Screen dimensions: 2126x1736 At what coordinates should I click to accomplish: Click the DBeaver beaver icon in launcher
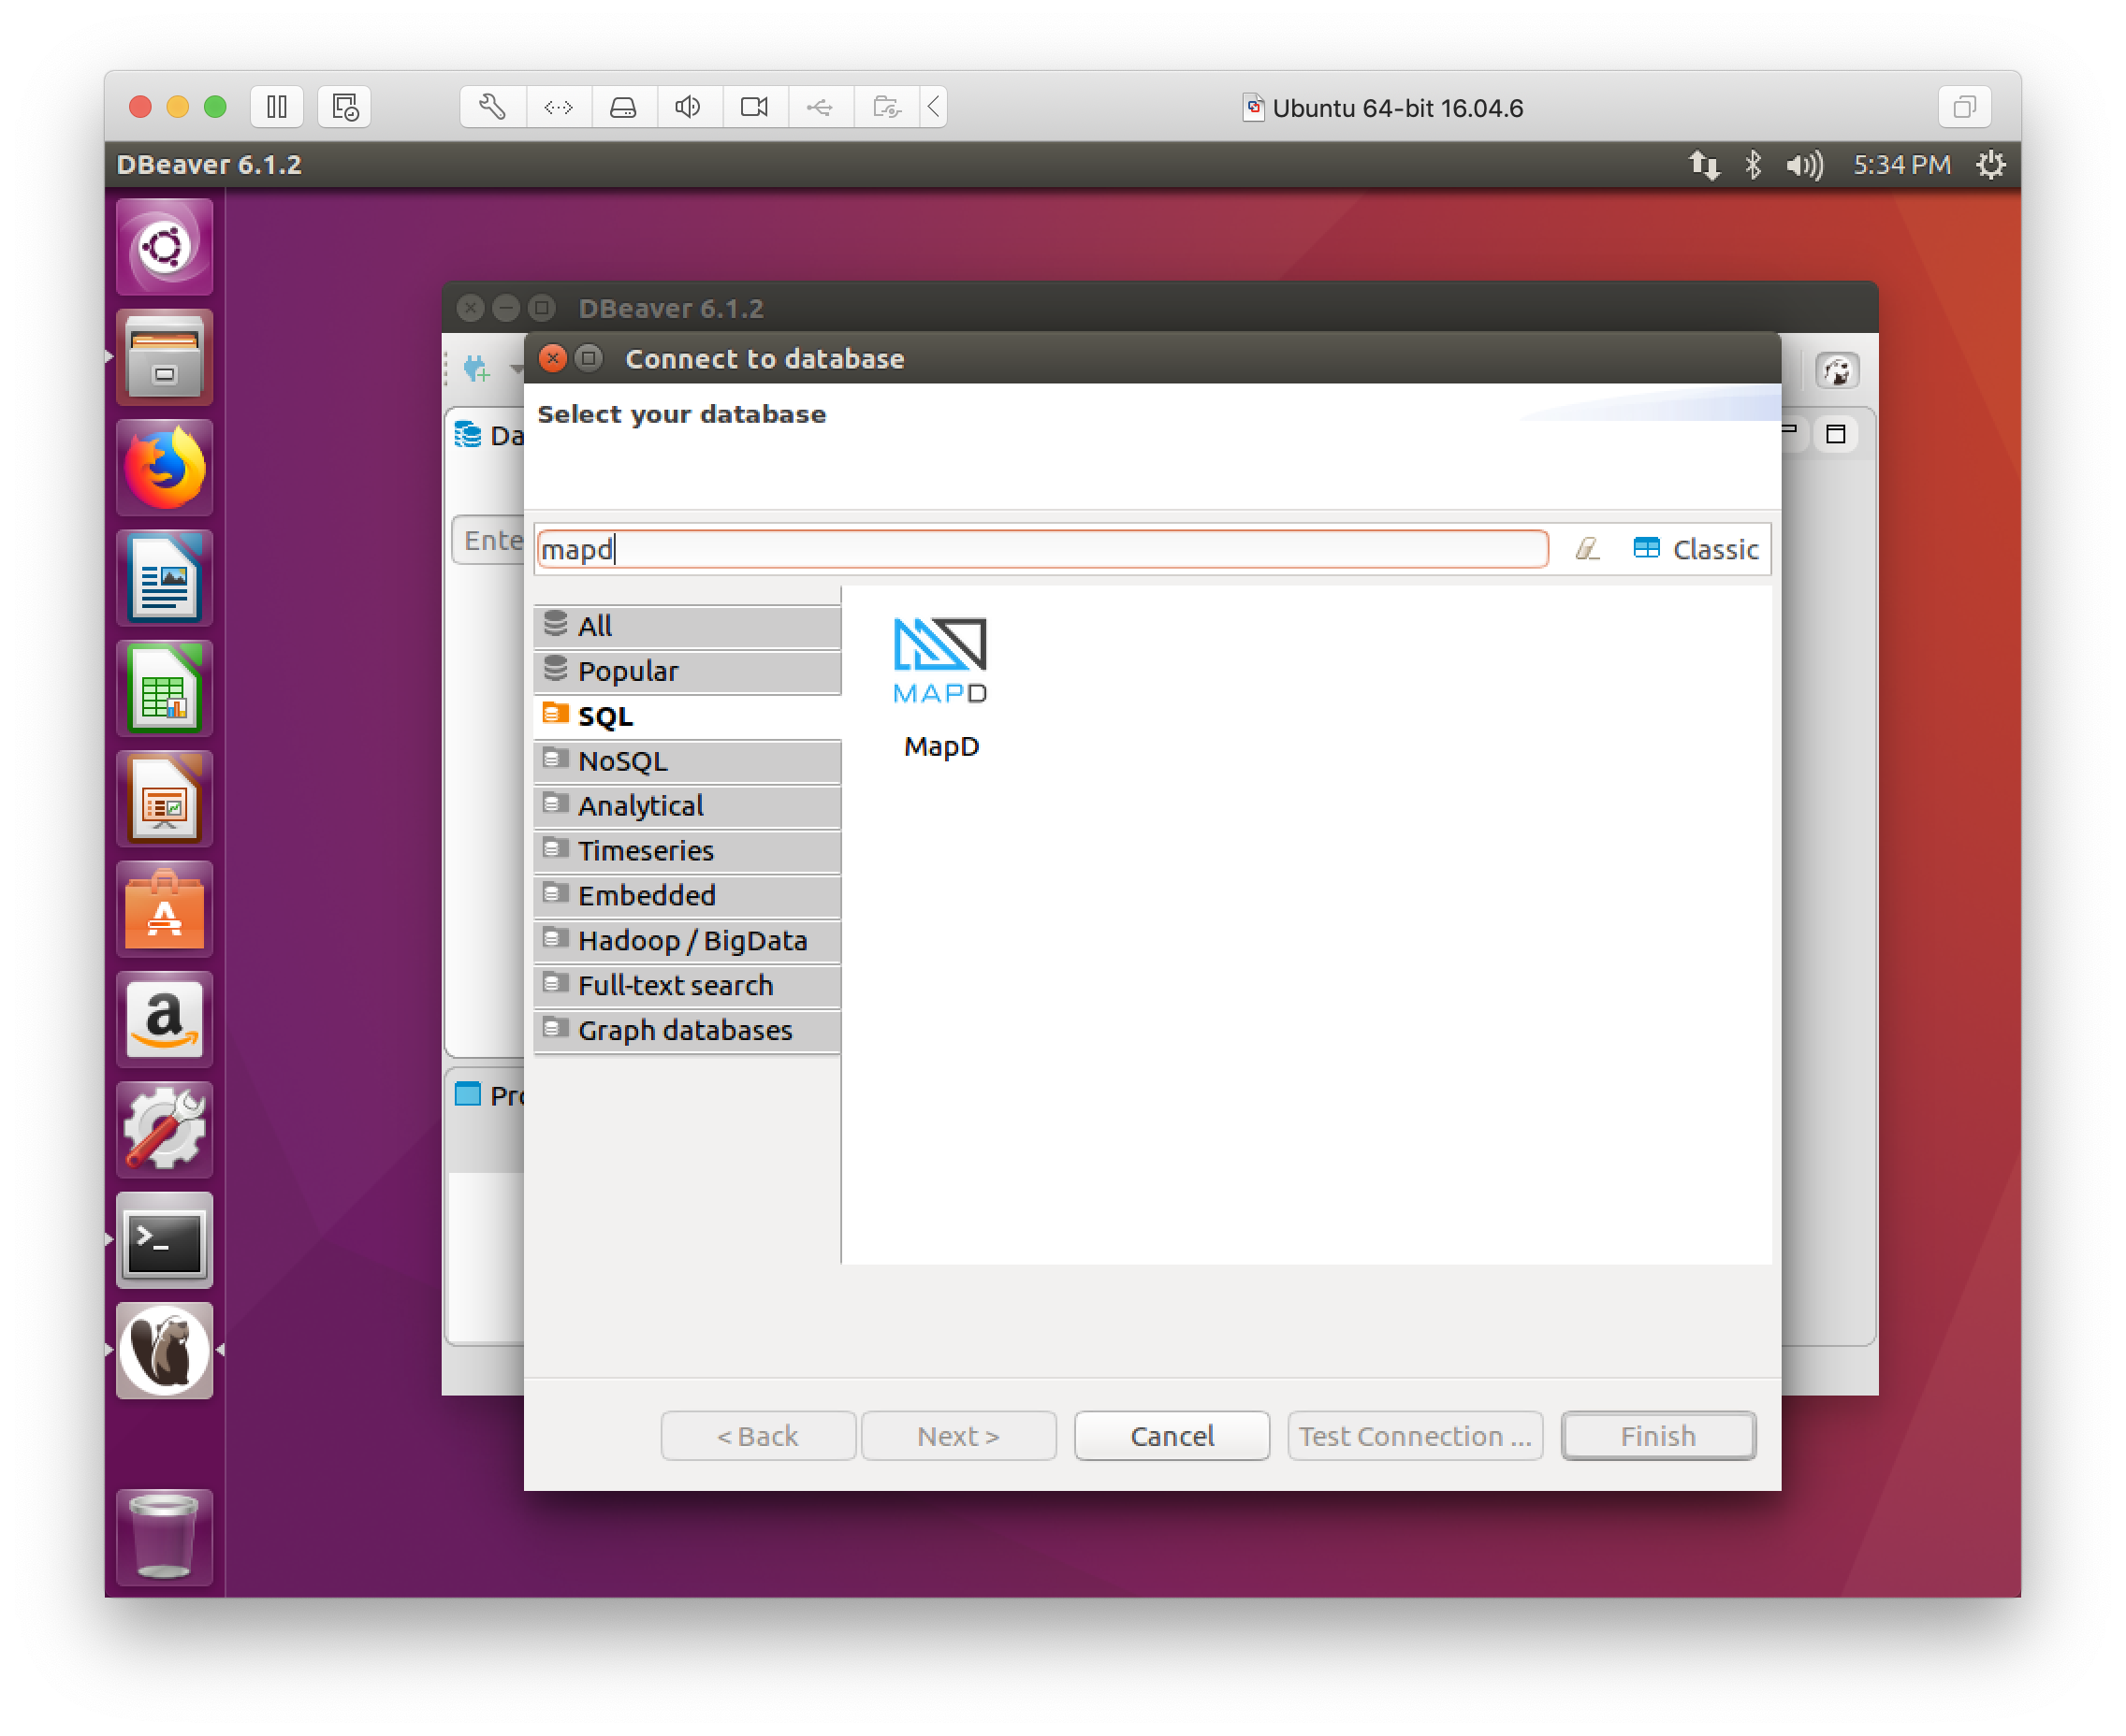pos(164,1350)
